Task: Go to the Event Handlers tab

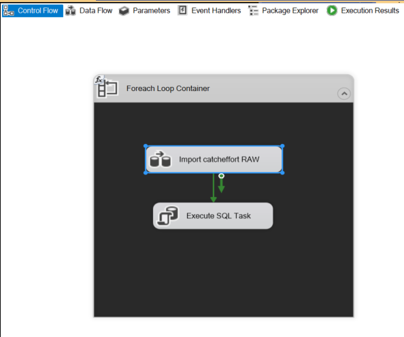Action: point(209,11)
